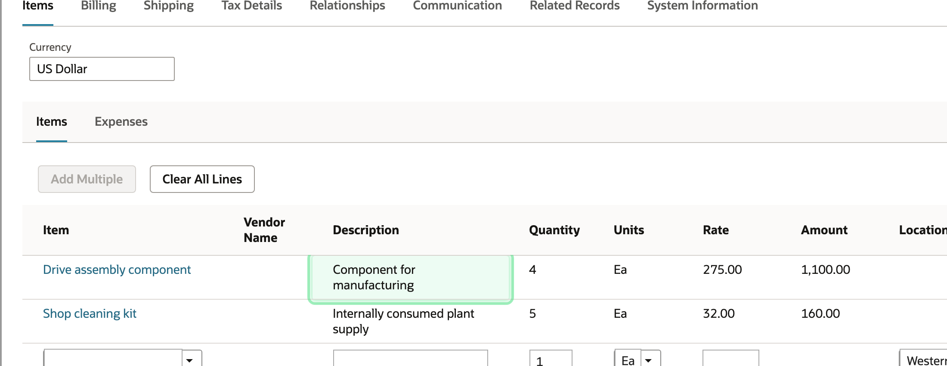Click the Clear All Lines button
The height and width of the screenshot is (366, 947).
tap(202, 179)
